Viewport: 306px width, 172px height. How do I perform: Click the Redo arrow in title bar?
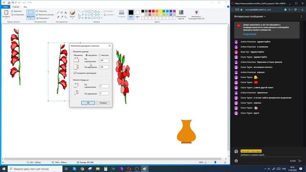tap(16, 2)
